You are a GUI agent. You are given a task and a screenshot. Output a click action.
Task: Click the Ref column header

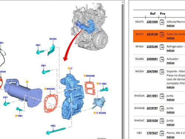[x=153, y=14]
